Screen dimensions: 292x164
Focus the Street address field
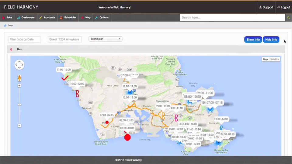point(64,39)
